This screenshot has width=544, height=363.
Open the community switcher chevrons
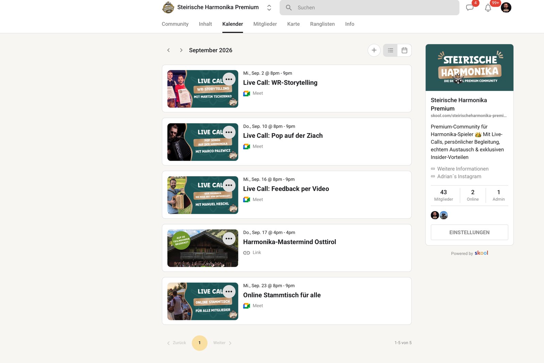269,7
